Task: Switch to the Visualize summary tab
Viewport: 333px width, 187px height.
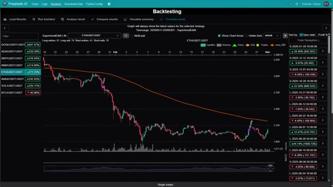Action: 139,19
